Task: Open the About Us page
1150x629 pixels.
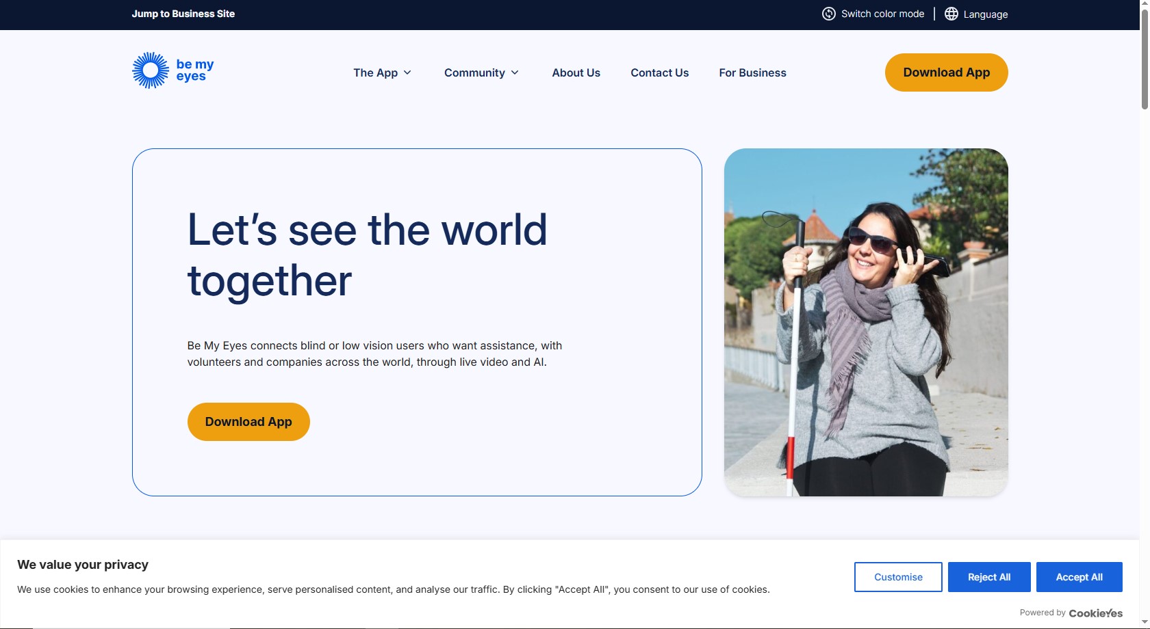Action: 576,72
